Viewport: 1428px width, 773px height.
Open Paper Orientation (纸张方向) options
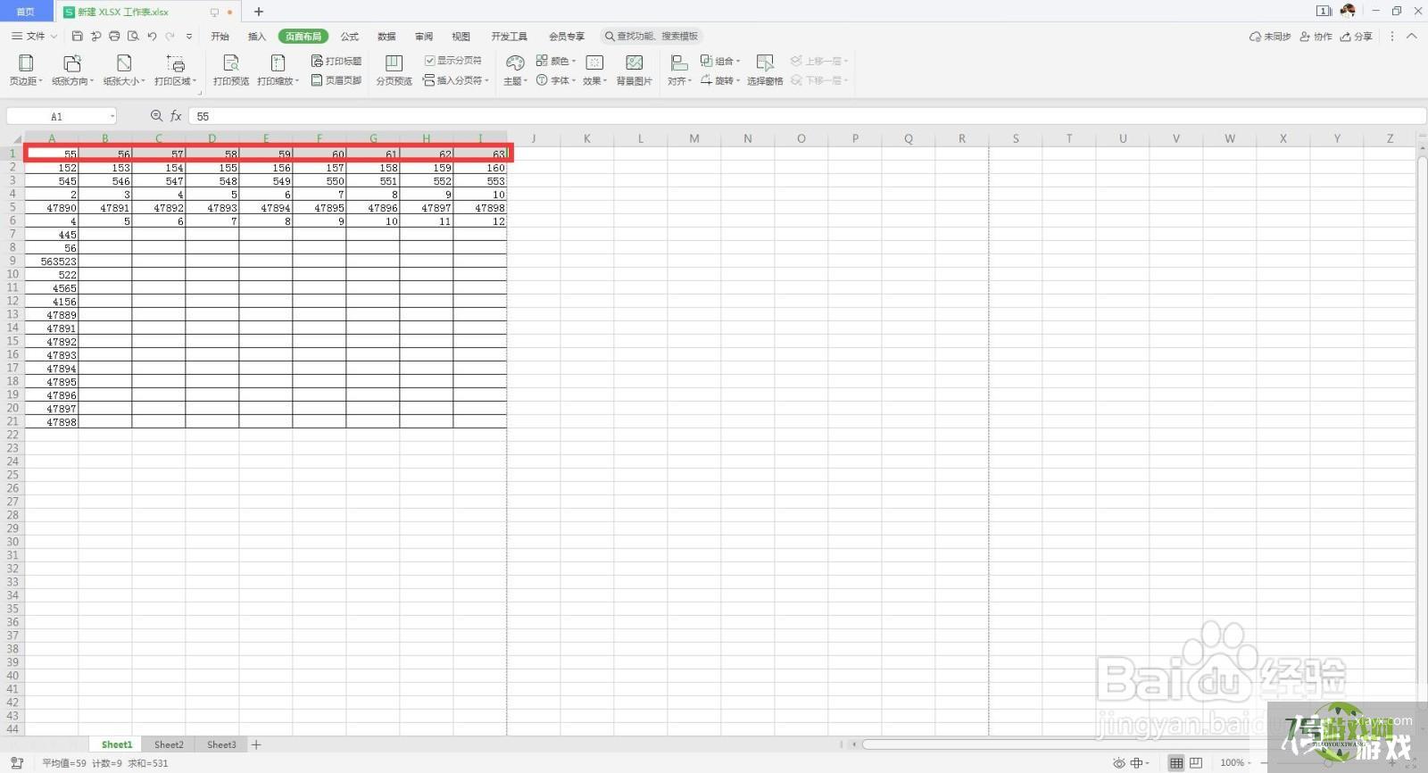tap(72, 71)
